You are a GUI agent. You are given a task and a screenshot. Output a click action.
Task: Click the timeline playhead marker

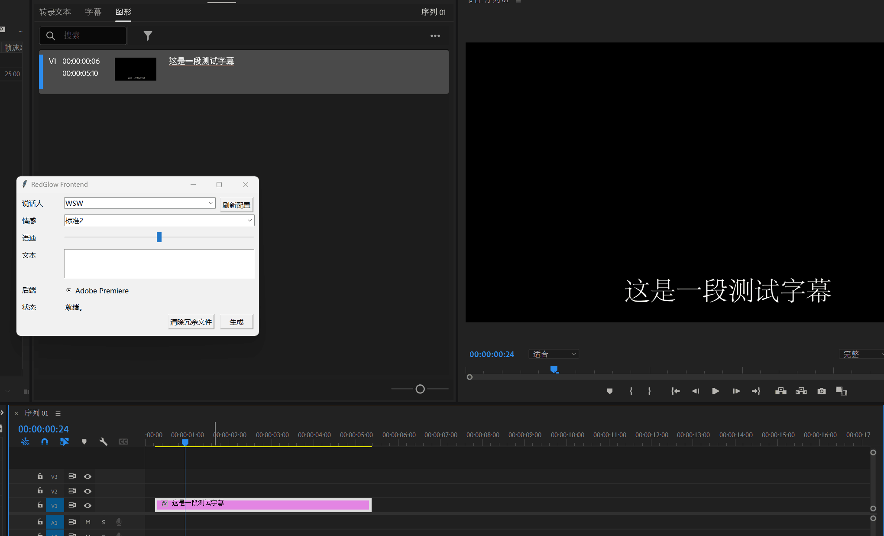coord(185,442)
